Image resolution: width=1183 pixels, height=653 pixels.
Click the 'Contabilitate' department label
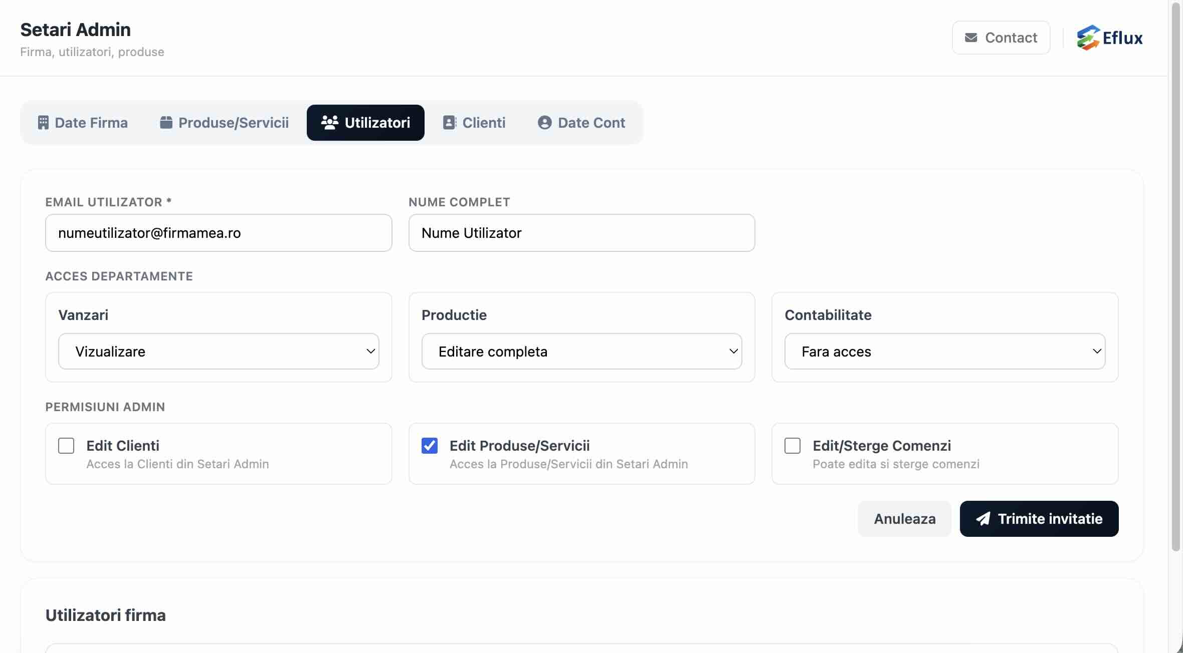[x=828, y=315]
